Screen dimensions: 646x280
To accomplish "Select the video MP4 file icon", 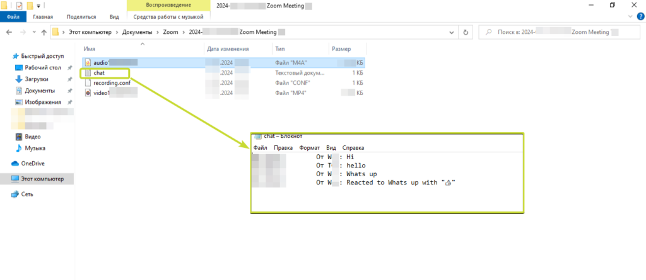I will point(87,93).
